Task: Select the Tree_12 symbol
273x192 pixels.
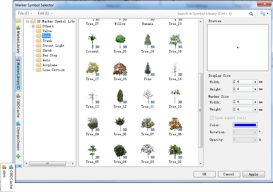Action: point(120,97)
